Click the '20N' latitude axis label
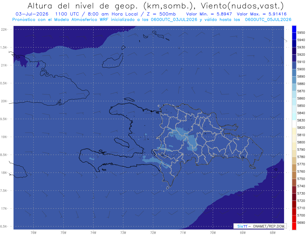Screen dimensions: 306x236 [4, 101]
